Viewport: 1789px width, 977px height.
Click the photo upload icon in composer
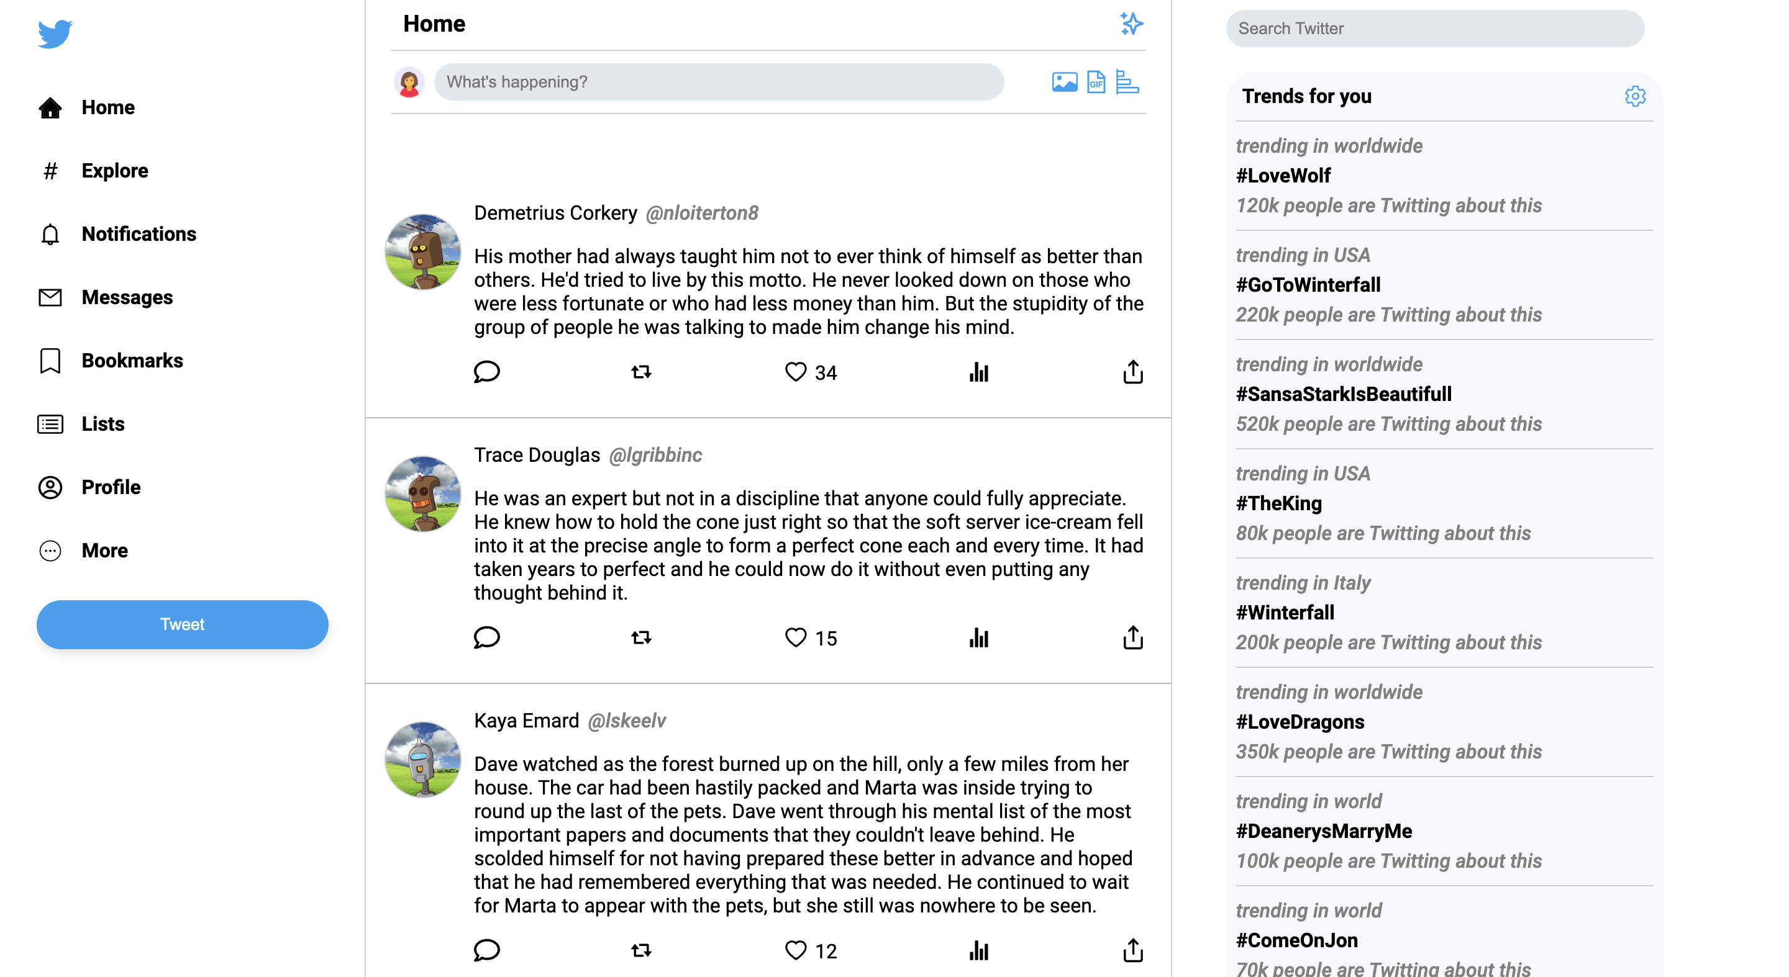[x=1063, y=82]
